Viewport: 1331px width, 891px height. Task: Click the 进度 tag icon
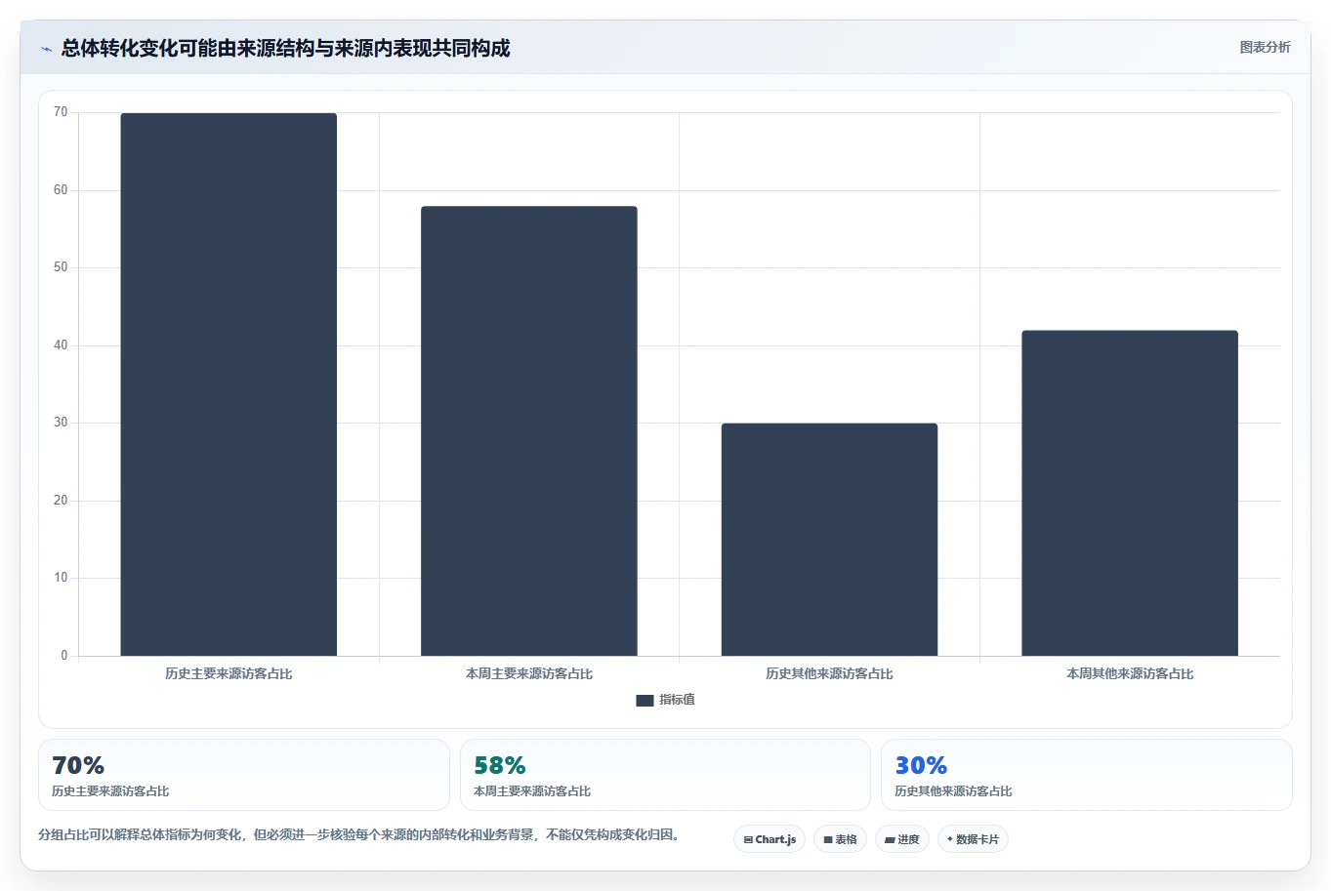coord(890,840)
